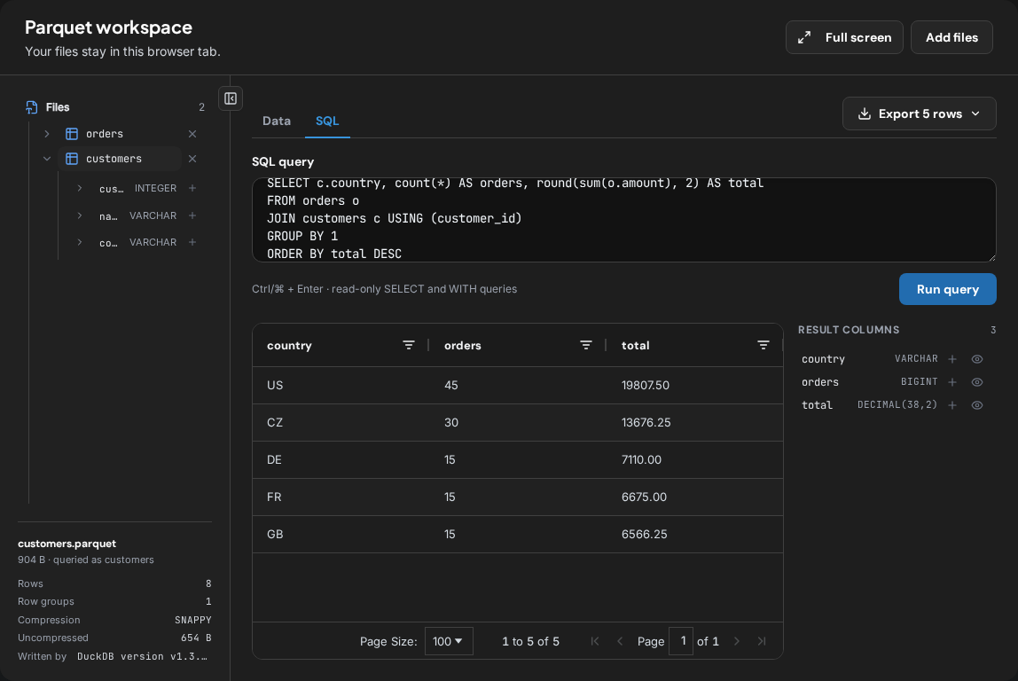
Task: Click the DE country cell
Action: tap(341, 459)
